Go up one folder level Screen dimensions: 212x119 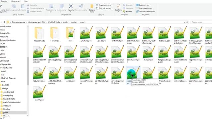click(4, 22)
